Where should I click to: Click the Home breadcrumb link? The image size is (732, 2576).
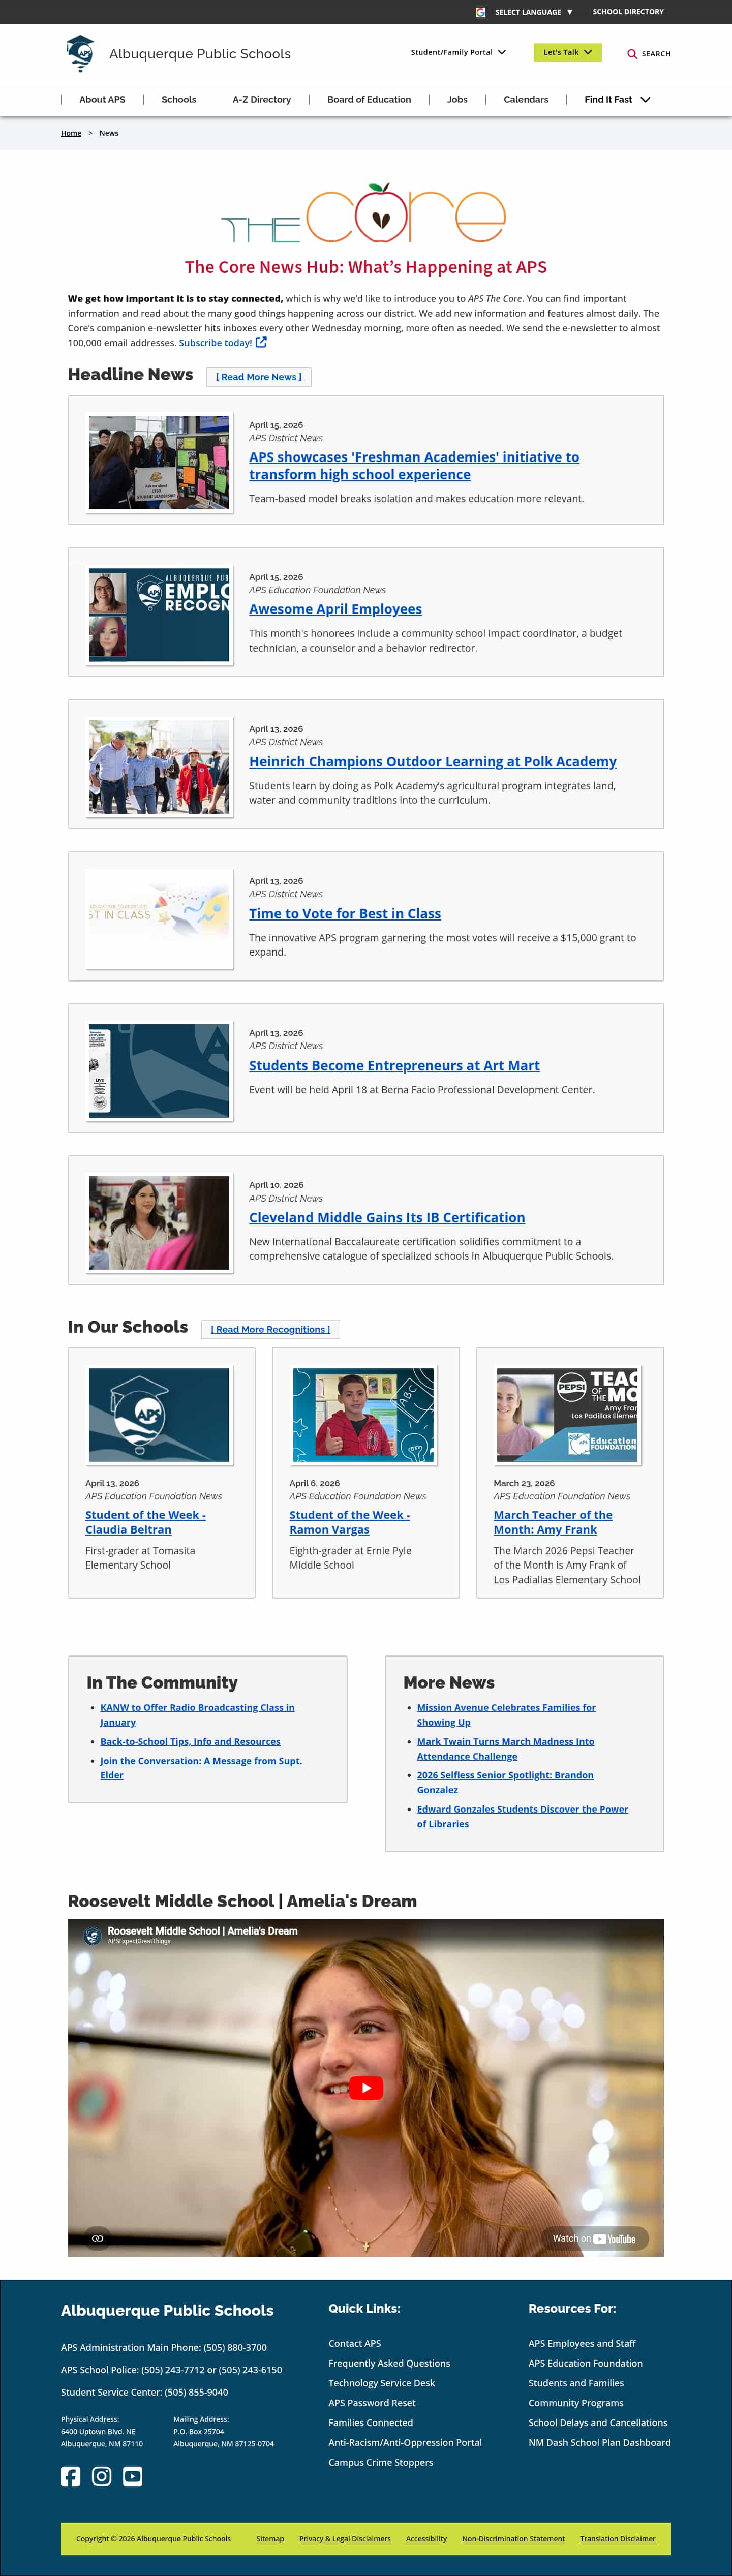[71, 133]
